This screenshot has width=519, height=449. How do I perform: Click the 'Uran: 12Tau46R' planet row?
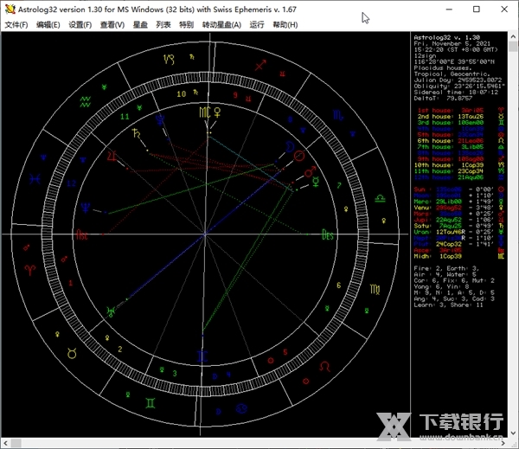click(x=459, y=232)
